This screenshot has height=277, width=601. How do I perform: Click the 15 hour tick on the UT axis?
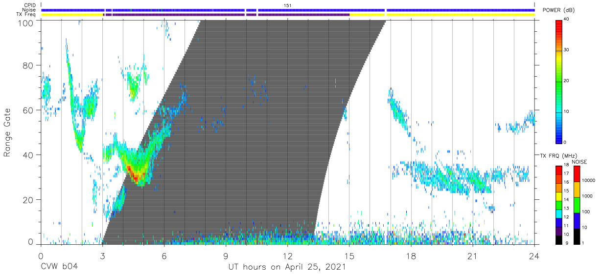click(x=349, y=256)
